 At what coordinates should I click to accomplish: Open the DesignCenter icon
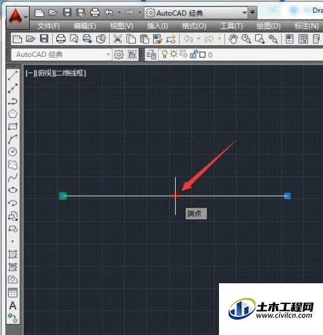click(303, 39)
